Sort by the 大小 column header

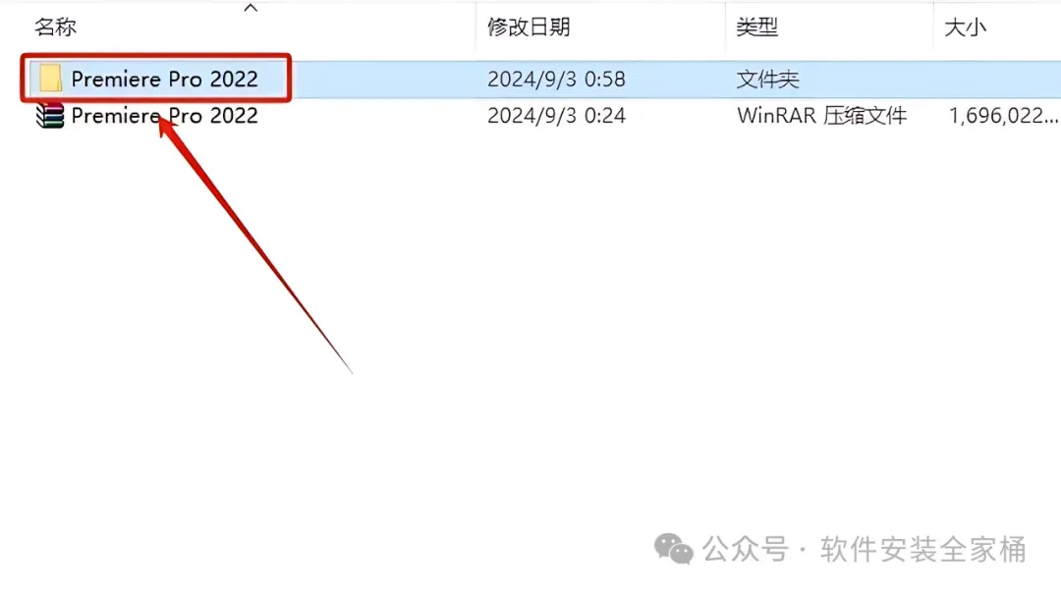tap(965, 27)
